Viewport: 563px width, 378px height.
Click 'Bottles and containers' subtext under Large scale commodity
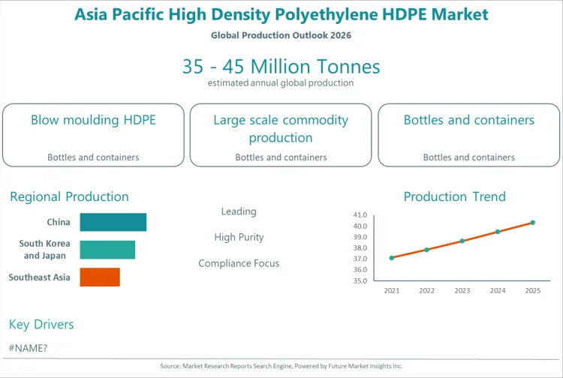pyautogui.click(x=281, y=157)
